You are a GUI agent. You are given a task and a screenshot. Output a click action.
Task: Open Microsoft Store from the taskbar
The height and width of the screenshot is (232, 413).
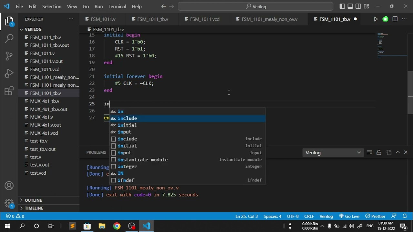tap(87, 226)
